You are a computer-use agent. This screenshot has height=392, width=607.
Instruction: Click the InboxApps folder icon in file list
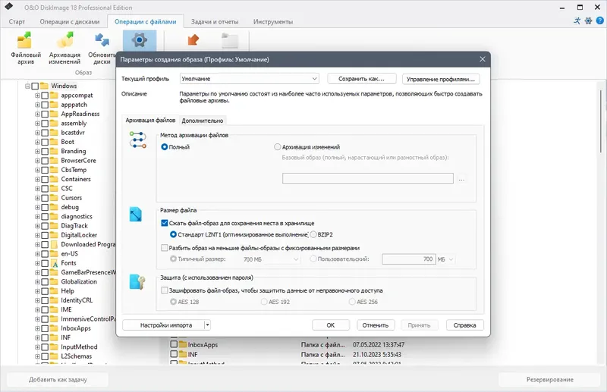tap(183, 344)
